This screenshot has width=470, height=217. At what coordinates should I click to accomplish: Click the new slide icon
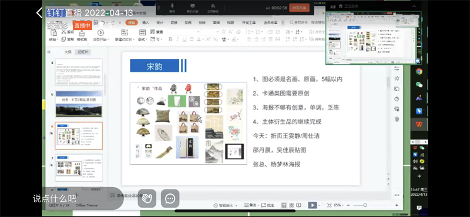coord(124,33)
